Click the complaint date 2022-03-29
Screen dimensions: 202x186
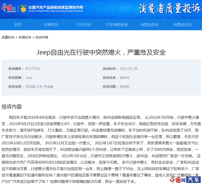tap(128, 69)
